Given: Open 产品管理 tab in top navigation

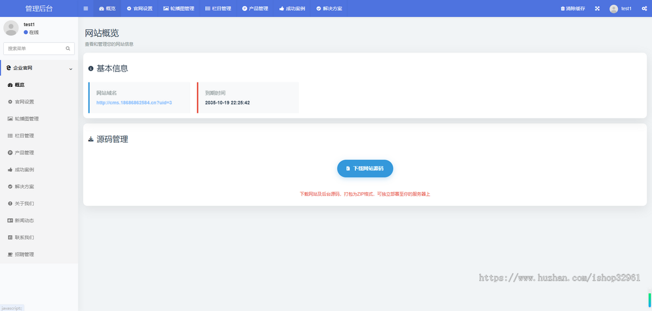Looking at the screenshot, I should click(x=255, y=9).
